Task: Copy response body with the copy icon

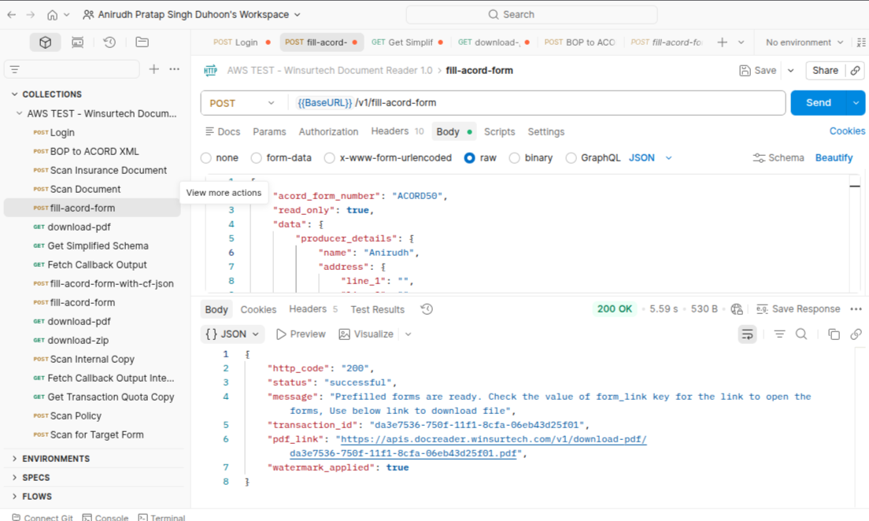Action: pos(834,334)
